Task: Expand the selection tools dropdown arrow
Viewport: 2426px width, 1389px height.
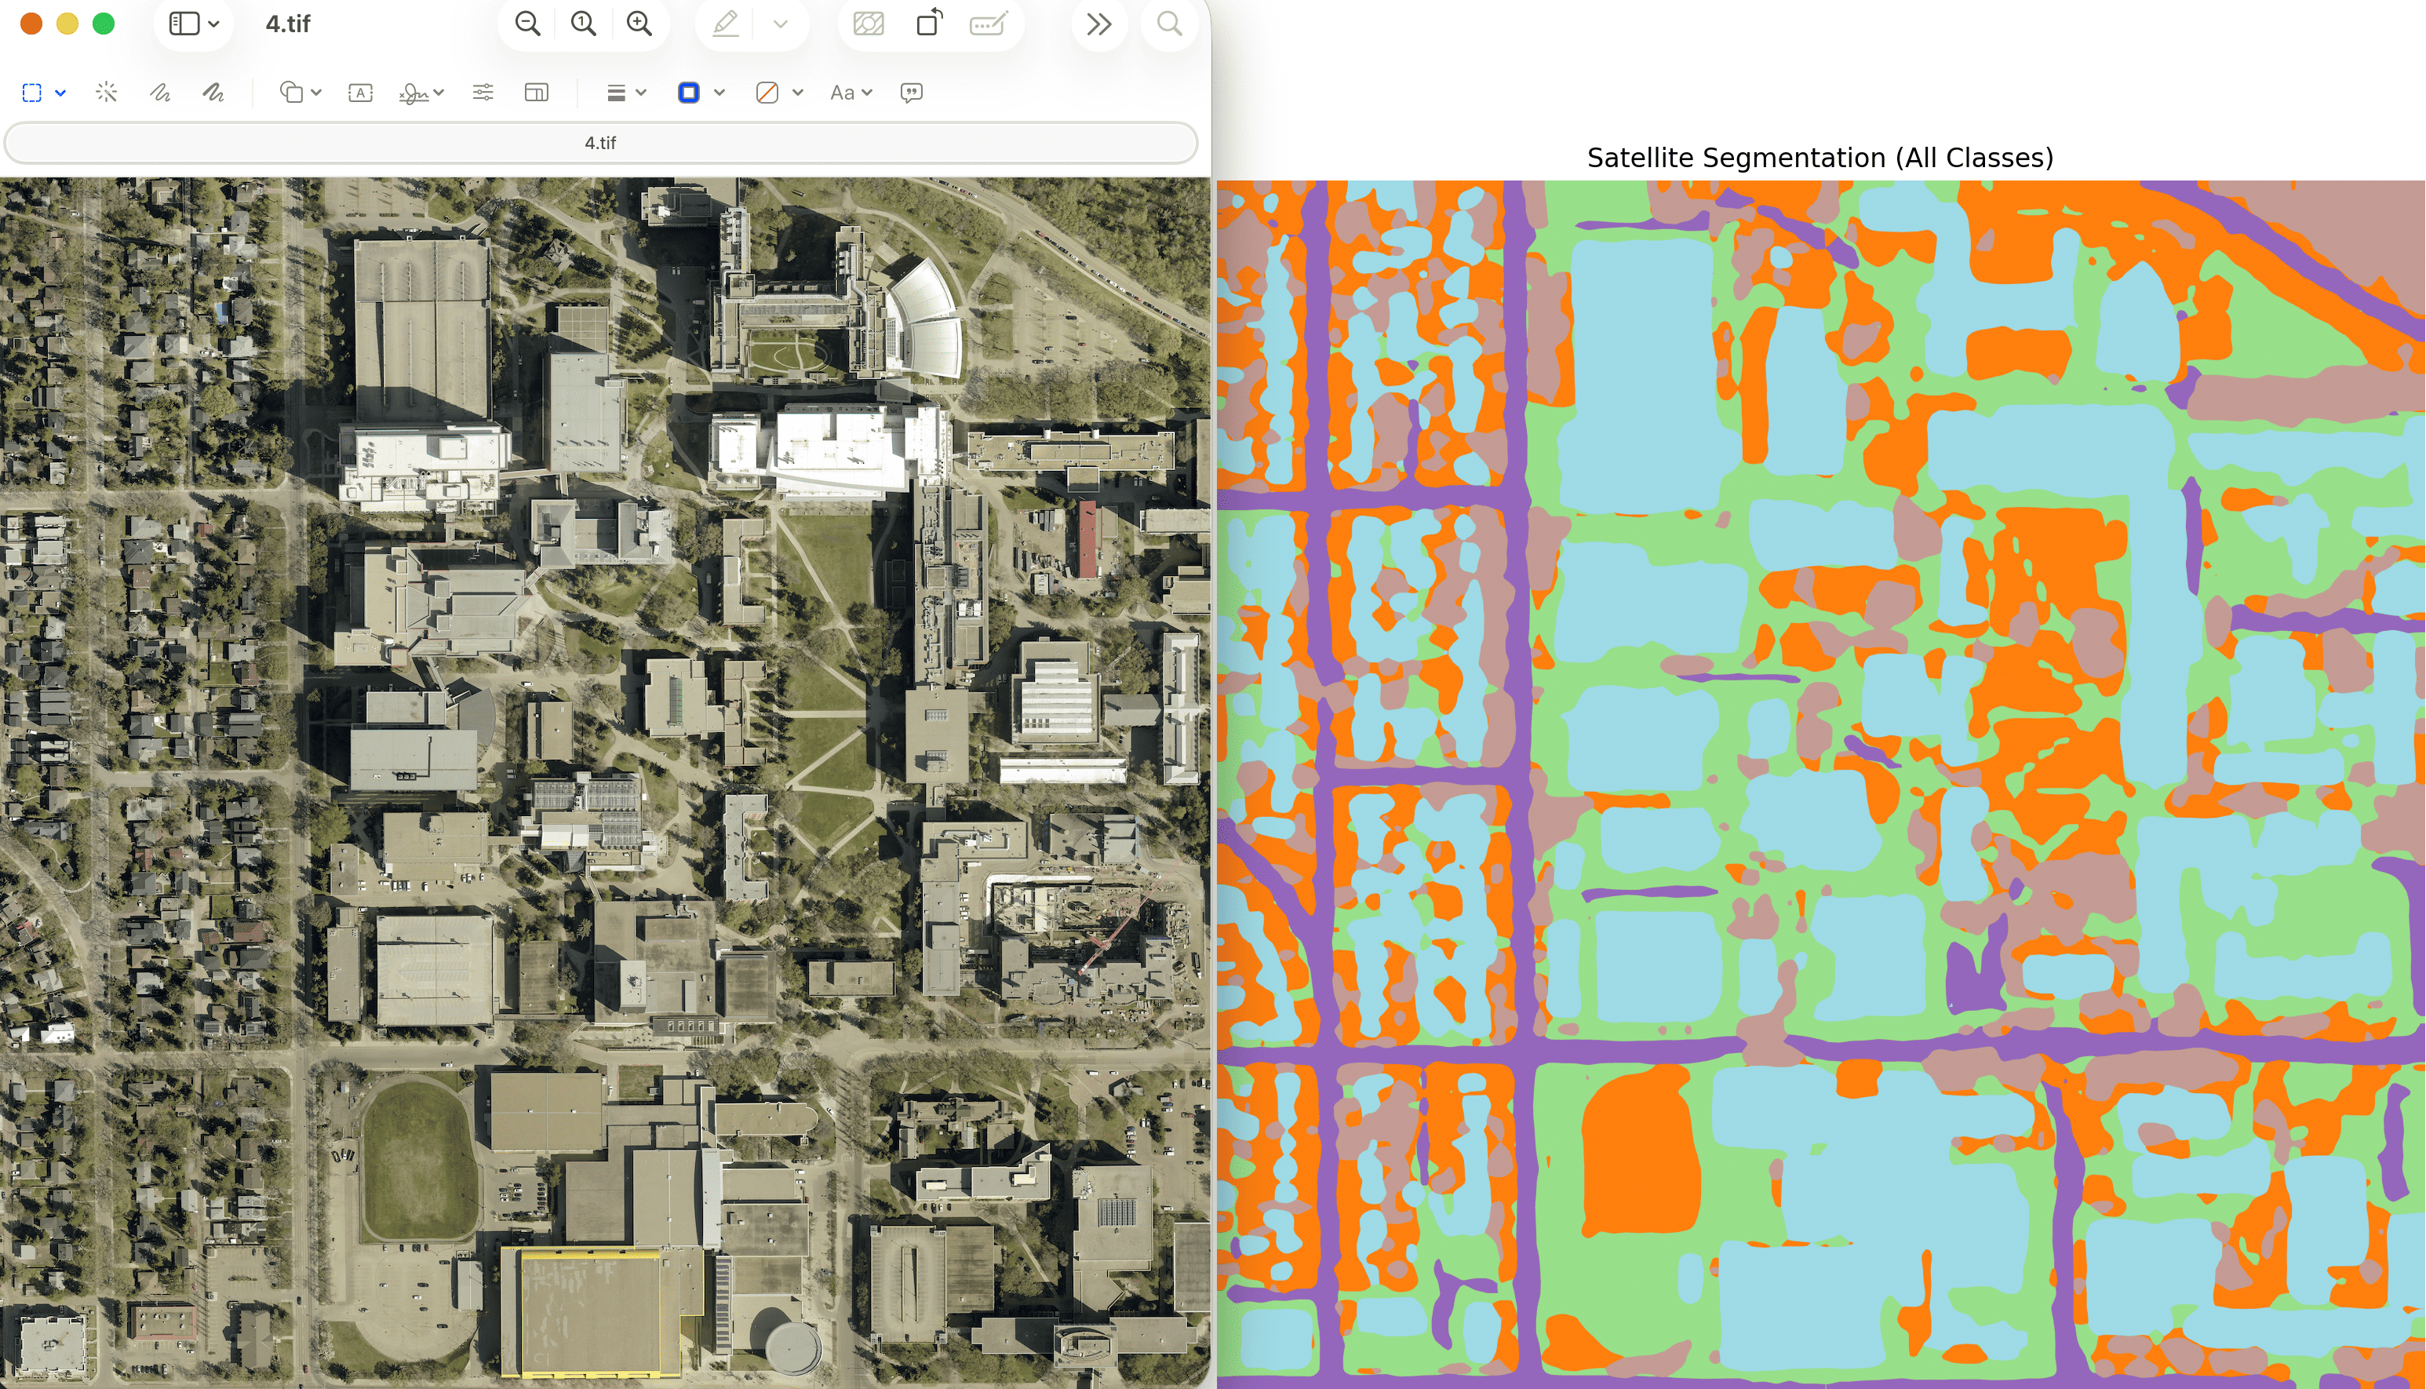Action: click(61, 93)
